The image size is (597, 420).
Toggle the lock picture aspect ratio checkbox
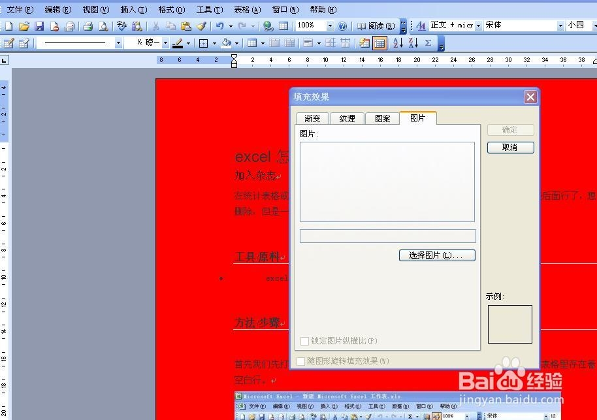[304, 341]
